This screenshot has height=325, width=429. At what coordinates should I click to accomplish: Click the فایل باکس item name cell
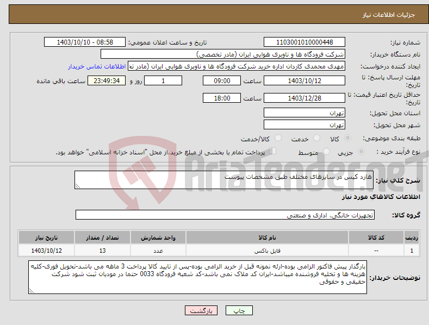(267, 251)
